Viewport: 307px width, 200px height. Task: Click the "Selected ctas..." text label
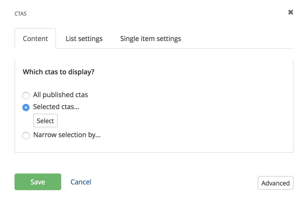(56, 107)
